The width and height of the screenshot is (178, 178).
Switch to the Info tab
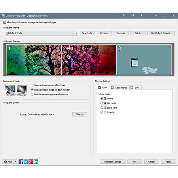pos(135,88)
